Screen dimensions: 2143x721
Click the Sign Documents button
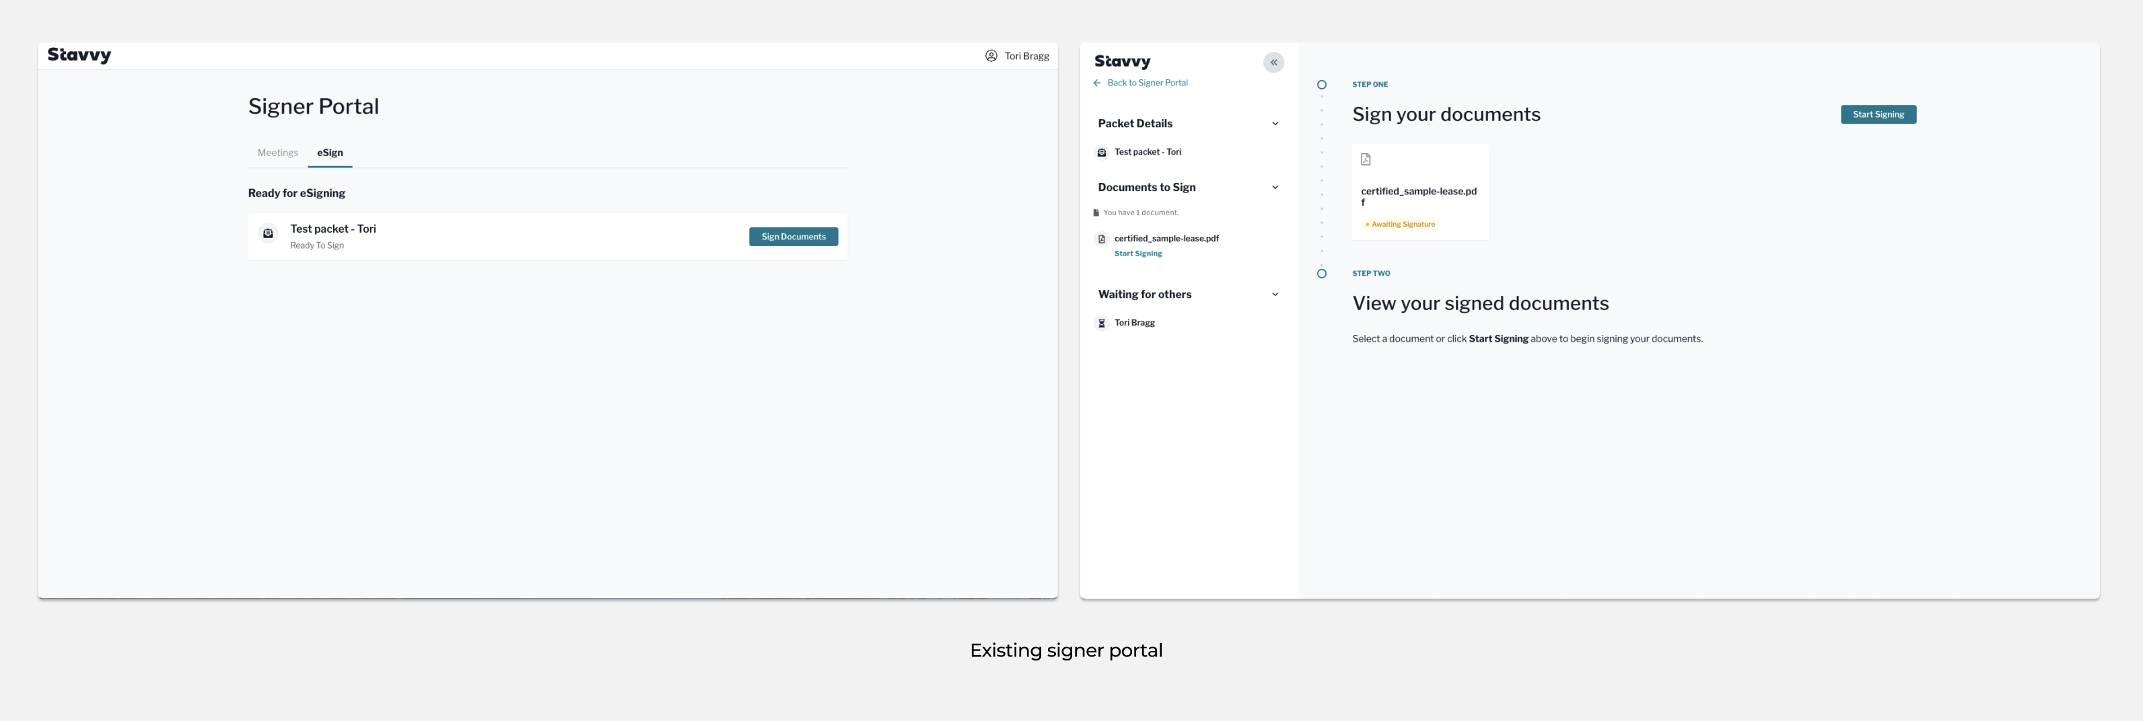point(793,237)
